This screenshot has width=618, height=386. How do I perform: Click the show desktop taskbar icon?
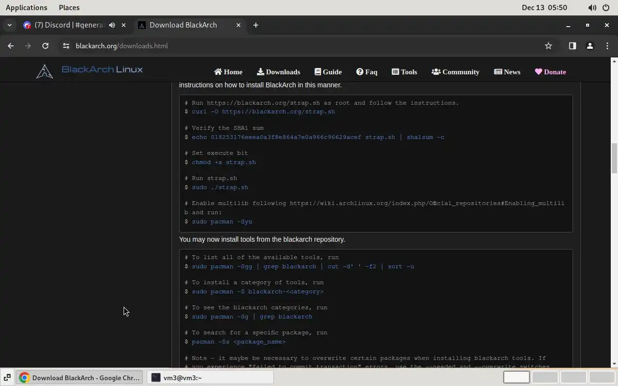(7, 377)
